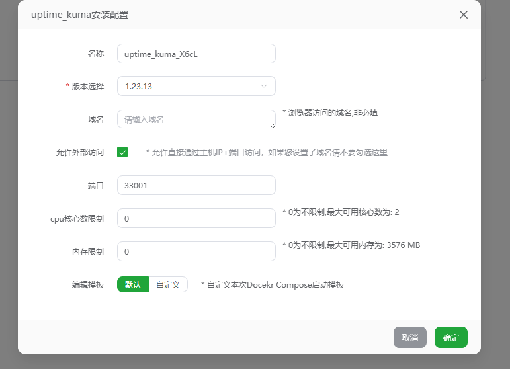Viewport: 510px width, 369px height.
Task: Click into the 内存限制 input field
Action: pyautogui.click(x=196, y=251)
